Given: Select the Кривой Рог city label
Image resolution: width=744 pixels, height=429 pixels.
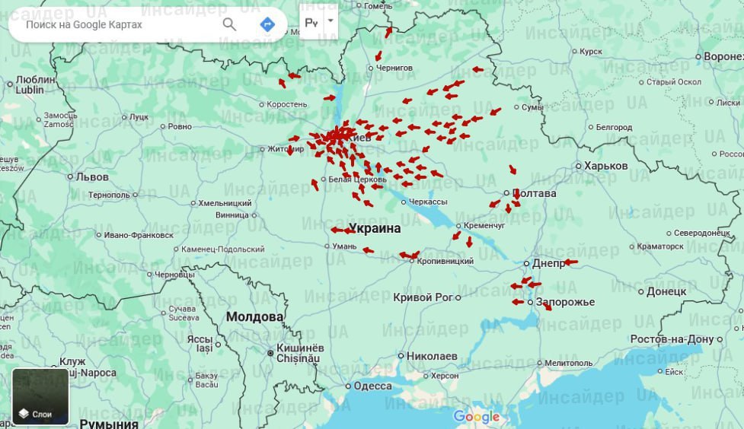Looking at the screenshot, I should coord(423,297).
